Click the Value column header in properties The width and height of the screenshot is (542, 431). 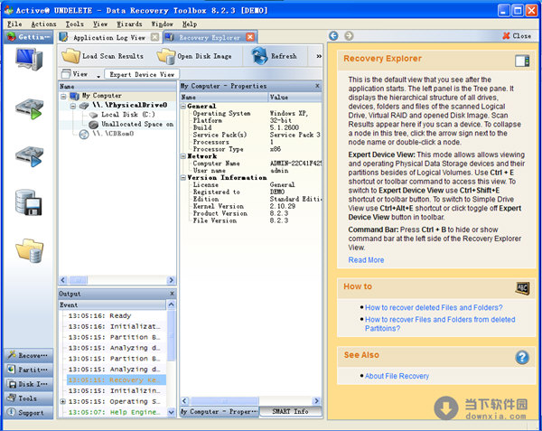tap(294, 97)
